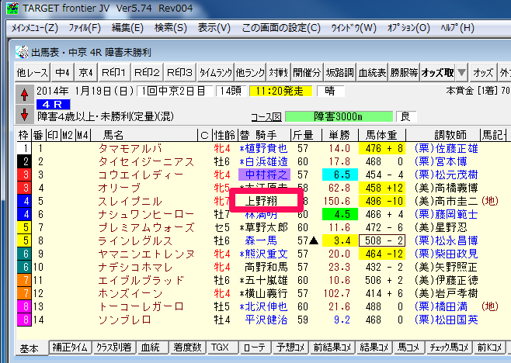
Task: Click the 血統表 toolbar button
Action: coord(372,72)
